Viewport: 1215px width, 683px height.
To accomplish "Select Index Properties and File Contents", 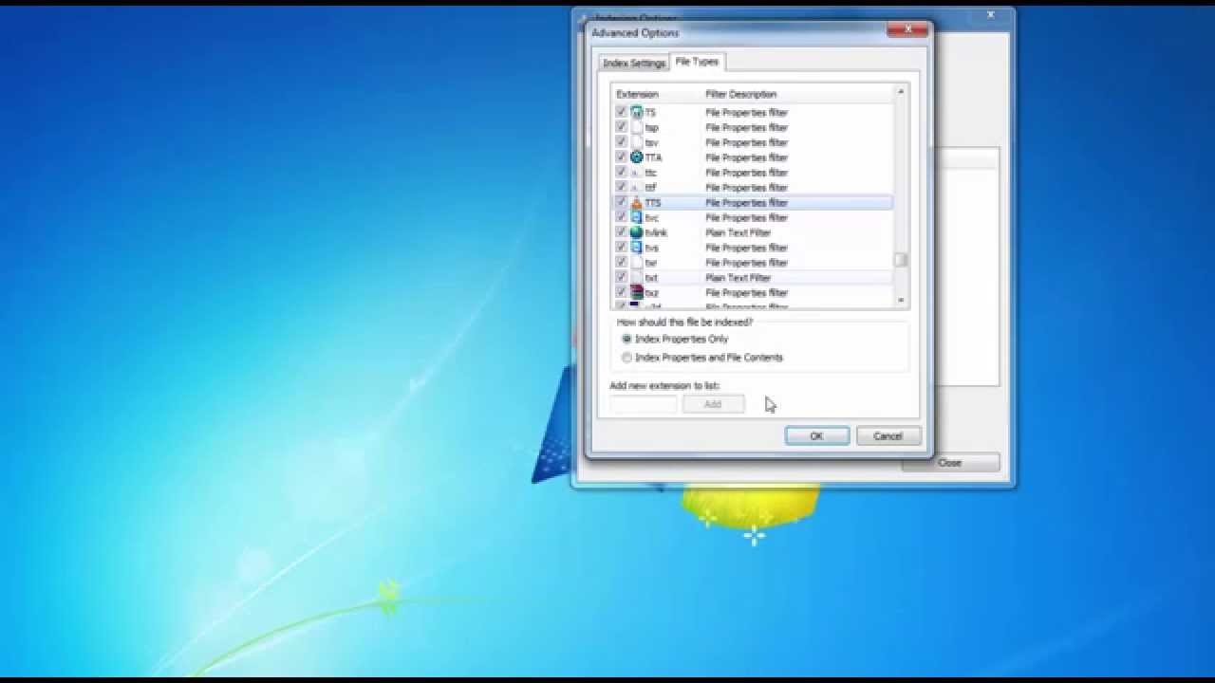I will coord(626,358).
